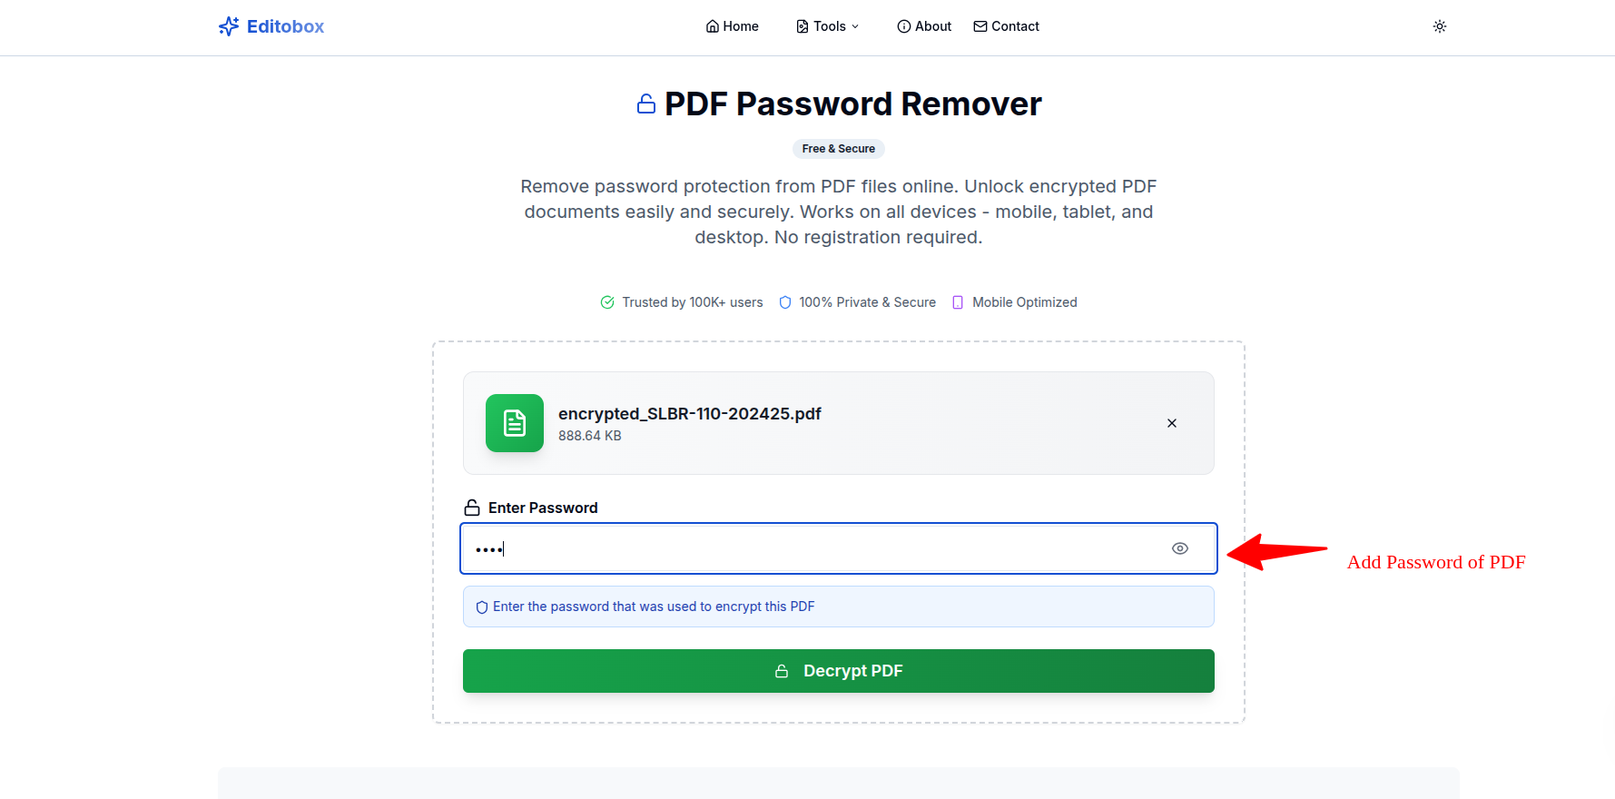Click the lock icon next to Enter Password
The width and height of the screenshot is (1615, 799).
click(472, 508)
